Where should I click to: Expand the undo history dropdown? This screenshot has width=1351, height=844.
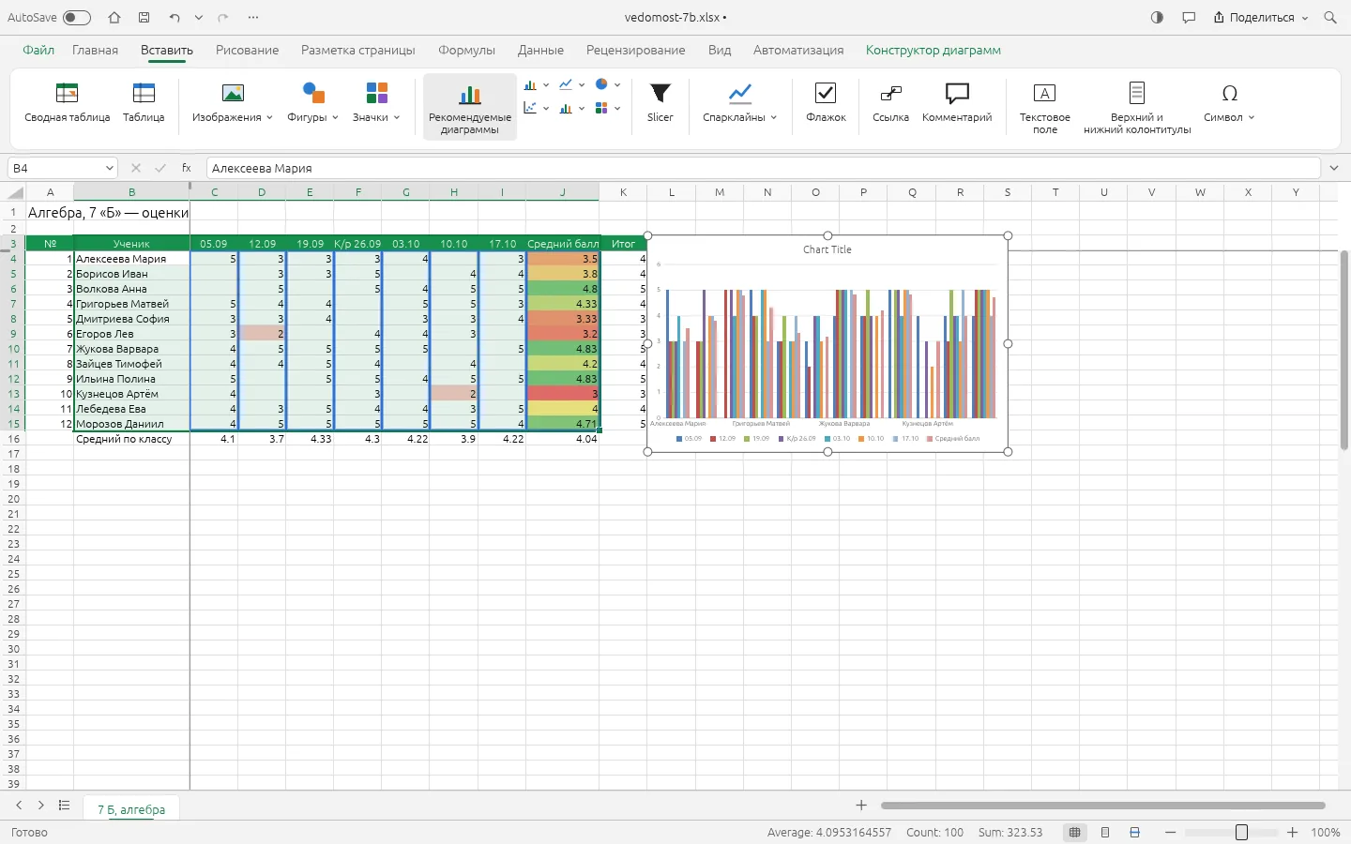[199, 18]
